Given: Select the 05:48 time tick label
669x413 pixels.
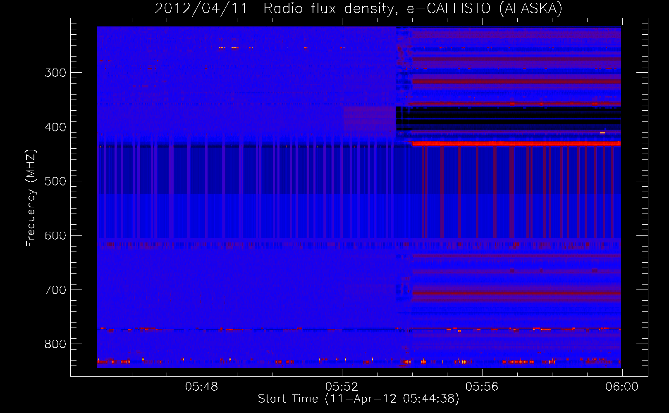Looking at the screenshot, I should pos(201,387).
